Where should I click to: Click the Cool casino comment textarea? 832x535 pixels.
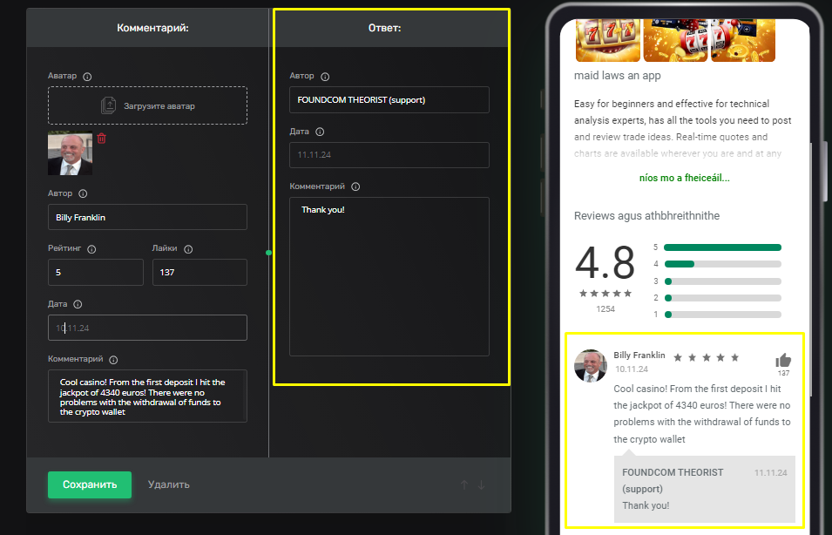click(147, 396)
